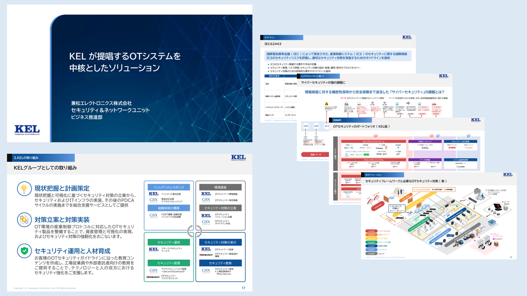Select the セキュリティ教育 blue header
Viewport: 527px width, 296px height.
(x=220, y=263)
